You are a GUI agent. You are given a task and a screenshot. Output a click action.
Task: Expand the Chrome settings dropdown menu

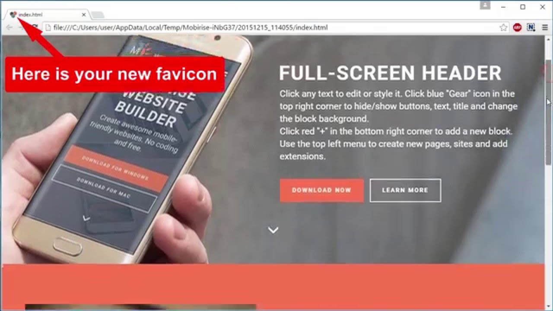[545, 27]
